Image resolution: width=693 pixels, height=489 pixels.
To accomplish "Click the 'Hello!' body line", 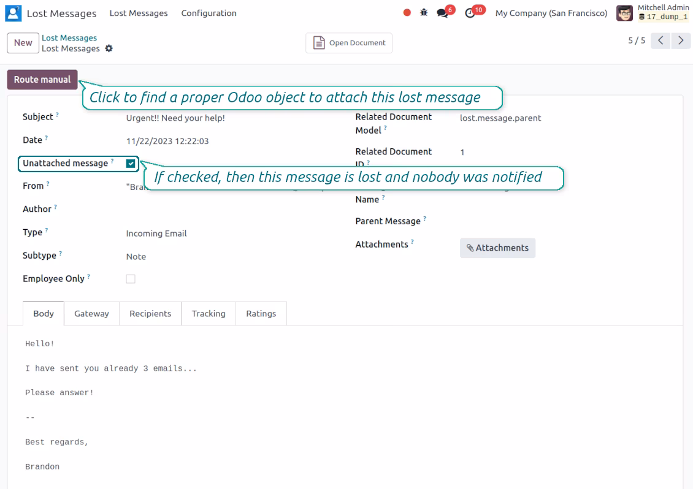I will (x=40, y=344).
